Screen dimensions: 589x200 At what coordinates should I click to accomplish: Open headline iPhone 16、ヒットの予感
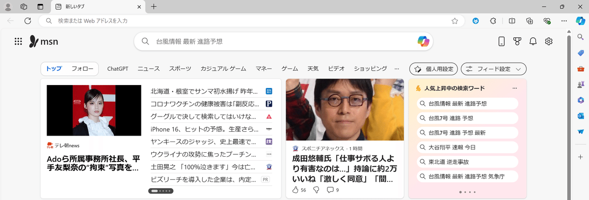point(204,129)
